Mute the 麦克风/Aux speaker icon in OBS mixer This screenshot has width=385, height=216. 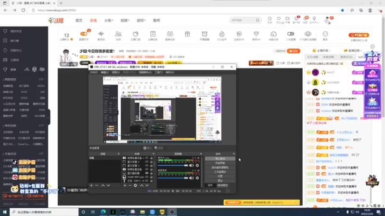coord(191,166)
